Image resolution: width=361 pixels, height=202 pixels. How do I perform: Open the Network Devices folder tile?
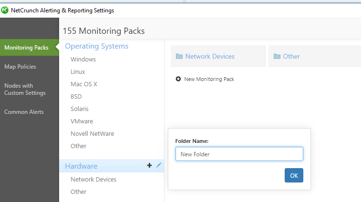coord(218,56)
